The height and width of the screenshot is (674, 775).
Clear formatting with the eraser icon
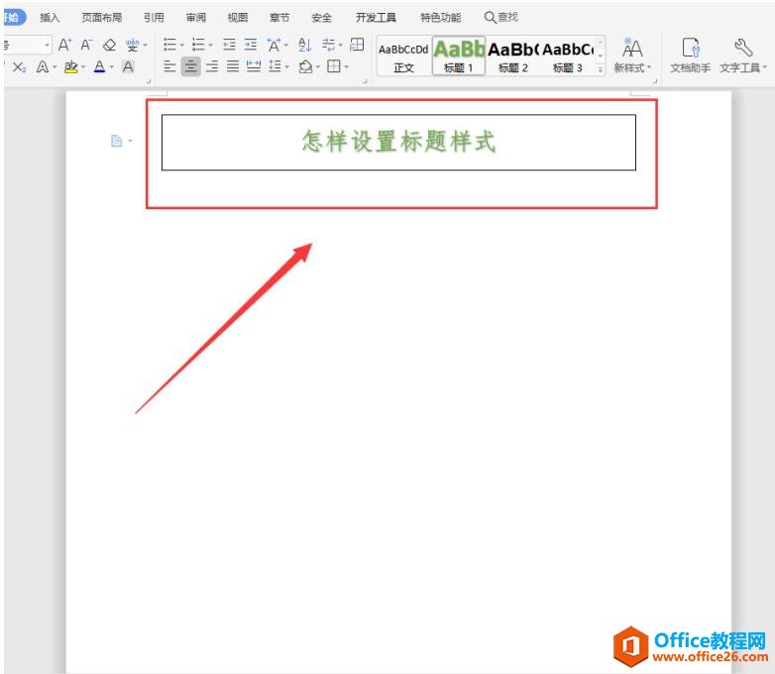109,45
